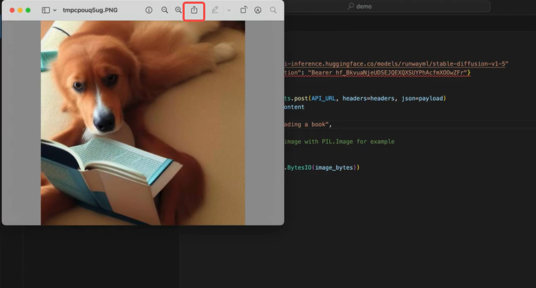This screenshot has width=536, height=288.
Task: Show the image Inspector info
Action: point(149,10)
